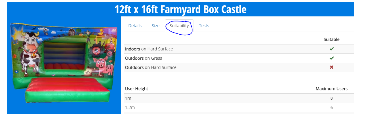Viewport: 368px width, 114px height.
Task: Click the maximum users value 8
Action: [x=331, y=98]
